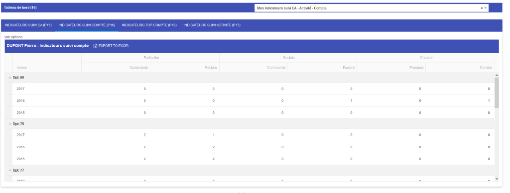Image resolution: width=510 pixels, height=193 pixels.
Task: Click Particulier Facture value 2 in Dpt 75 2016
Action: tap(213, 147)
